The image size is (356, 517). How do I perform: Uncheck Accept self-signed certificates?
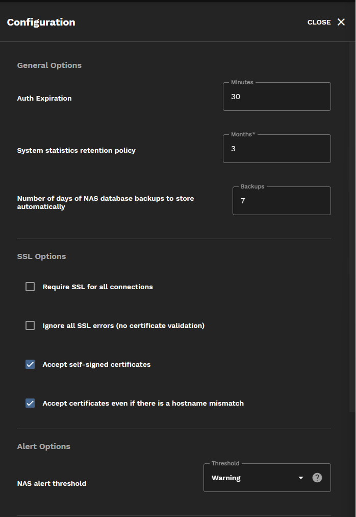pyautogui.click(x=30, y=364)
